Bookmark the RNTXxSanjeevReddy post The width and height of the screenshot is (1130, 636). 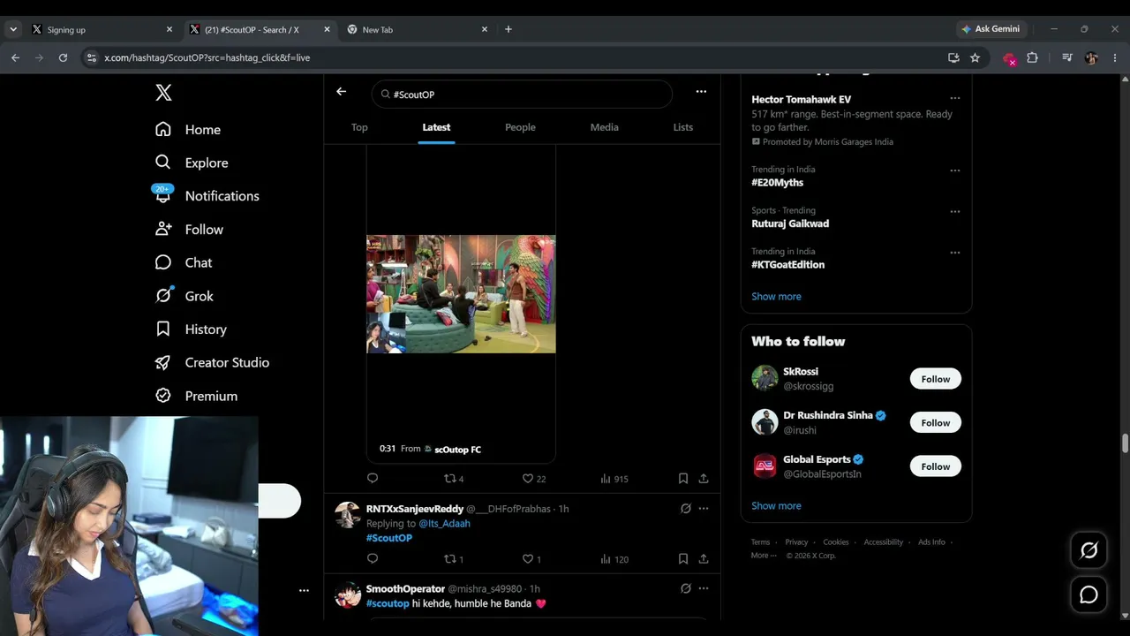pyautogui.click(x=683, y=559)
